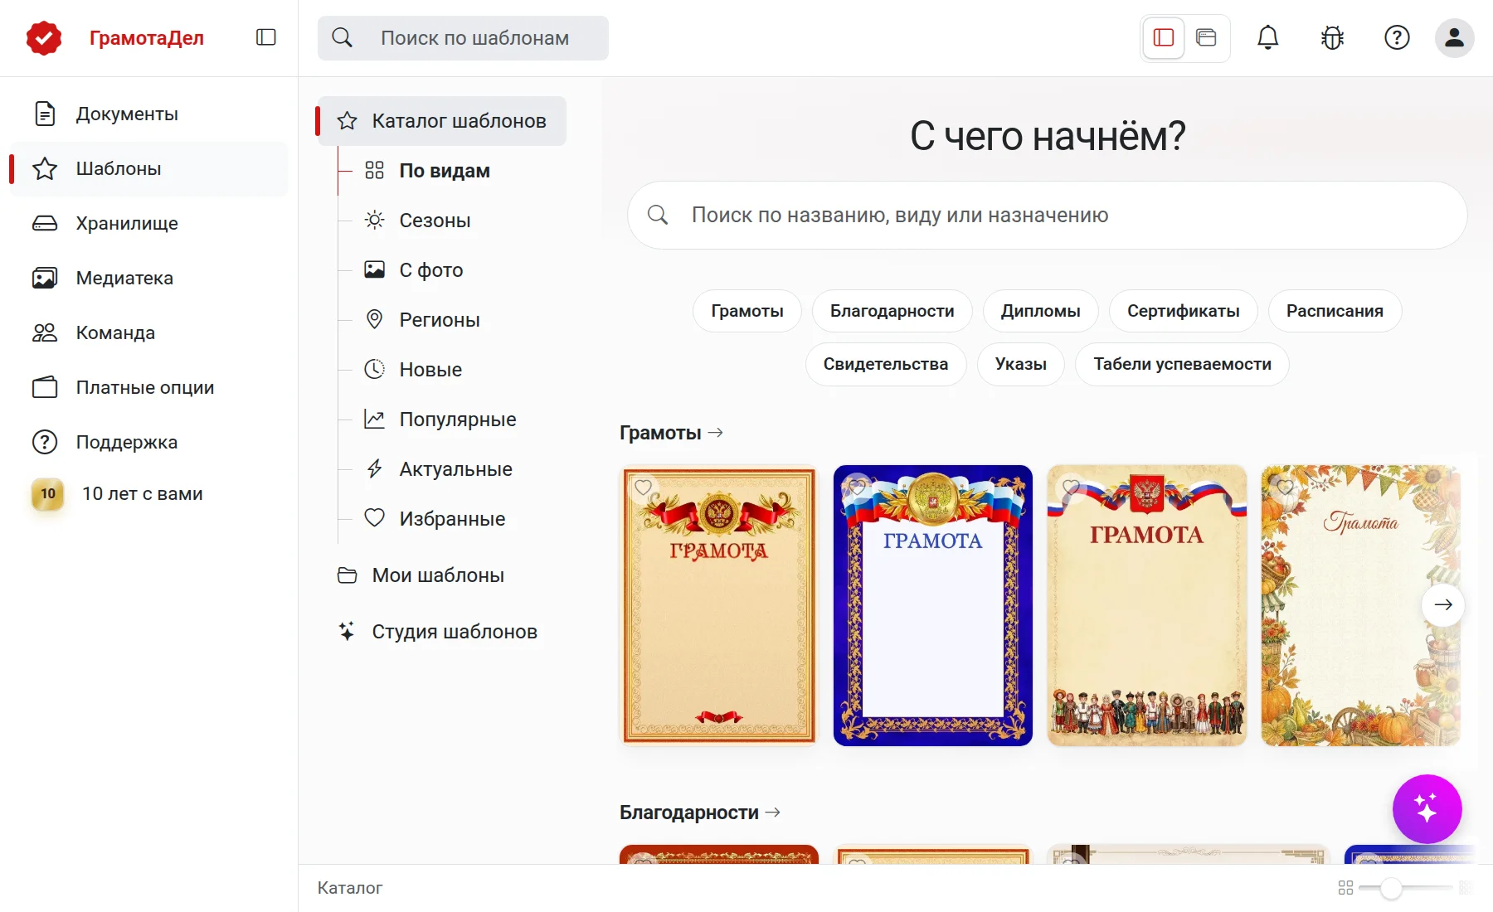1493x912 pixels.
Task: Filter by Благодарности chip
Action: (892, 311)
